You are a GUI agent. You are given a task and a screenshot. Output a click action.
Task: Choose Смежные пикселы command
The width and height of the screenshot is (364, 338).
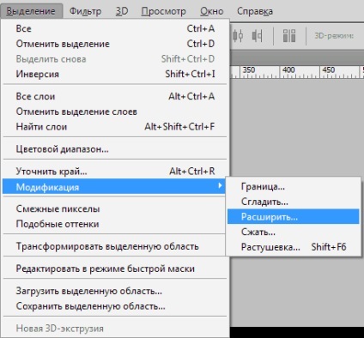pos(115,208)
